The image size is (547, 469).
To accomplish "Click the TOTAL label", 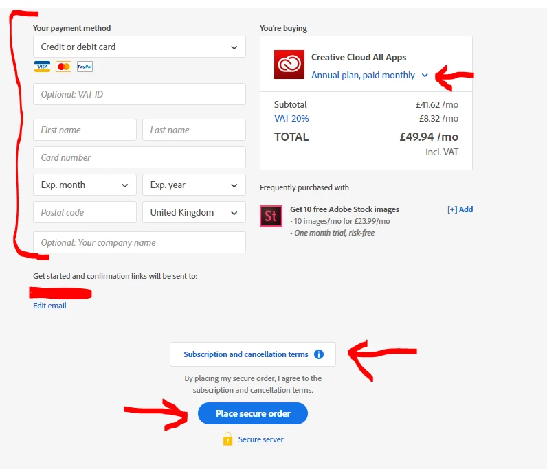I will pos(291,137).
